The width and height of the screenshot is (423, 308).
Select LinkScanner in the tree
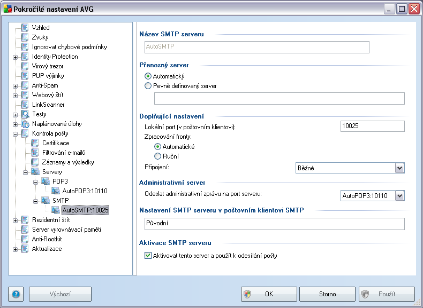pyautogui.click(x=48, y=105)
